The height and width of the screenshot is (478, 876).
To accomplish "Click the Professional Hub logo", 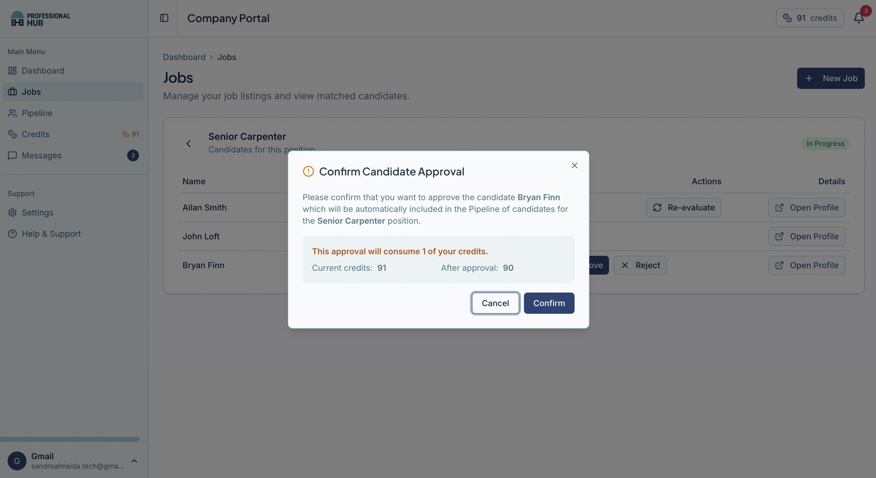I will coord(40,19).
